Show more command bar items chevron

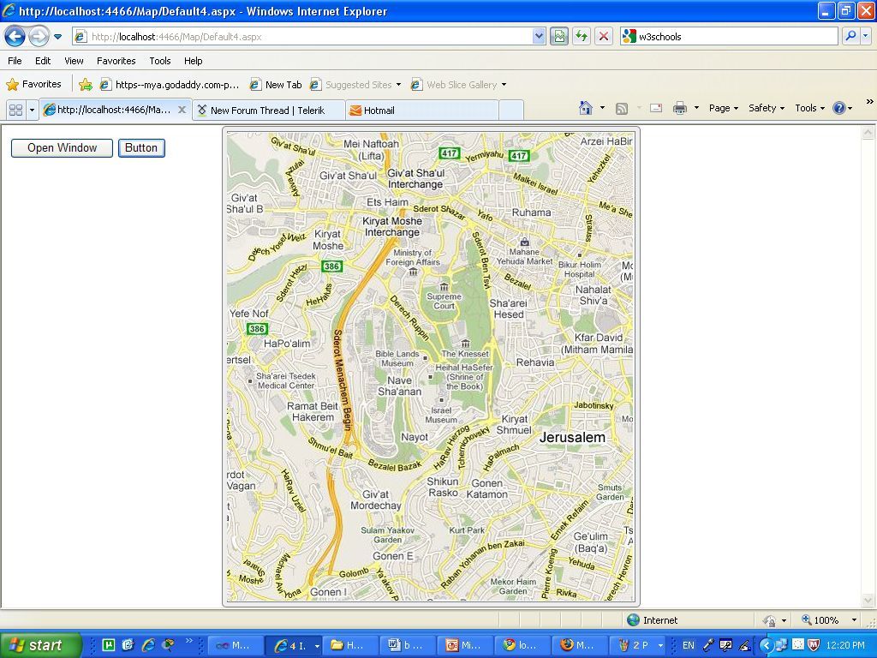click(870, 101)
